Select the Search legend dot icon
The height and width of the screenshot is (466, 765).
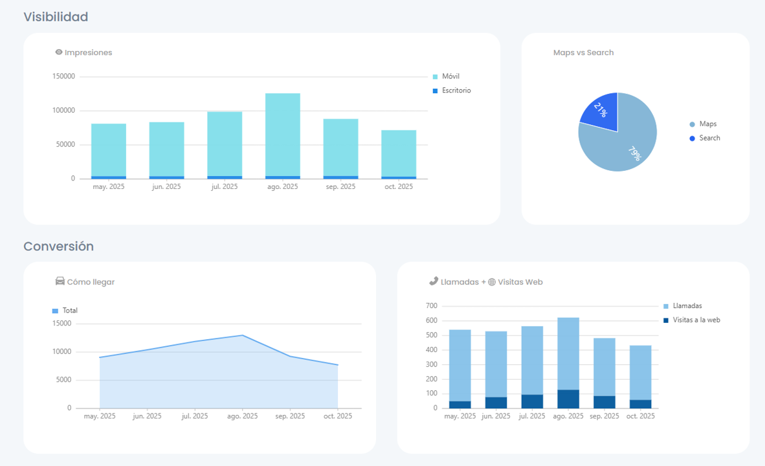coord(692,138)
